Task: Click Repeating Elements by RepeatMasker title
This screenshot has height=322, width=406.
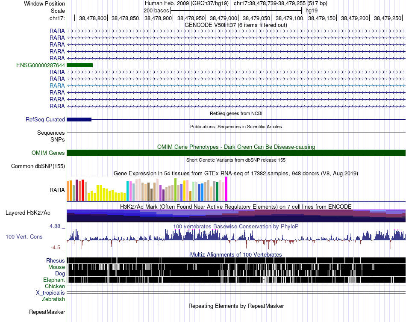Action: click(236, 306)
